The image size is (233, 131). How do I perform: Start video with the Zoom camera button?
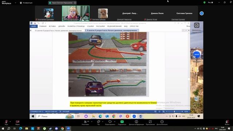17,122
